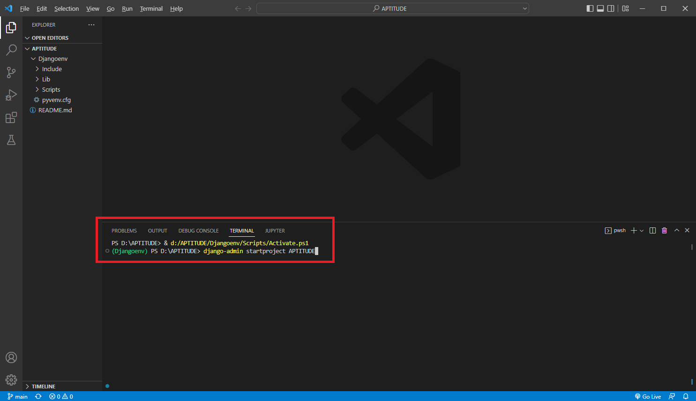Open errors and warnings count
This screenshot has height=401, width=696.
(61, 396)
